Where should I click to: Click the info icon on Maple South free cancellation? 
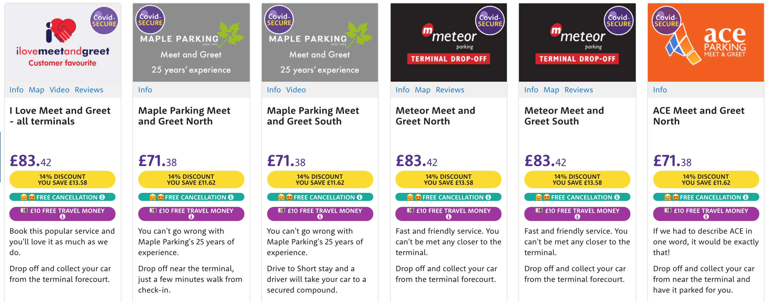[x=359, y=197]
